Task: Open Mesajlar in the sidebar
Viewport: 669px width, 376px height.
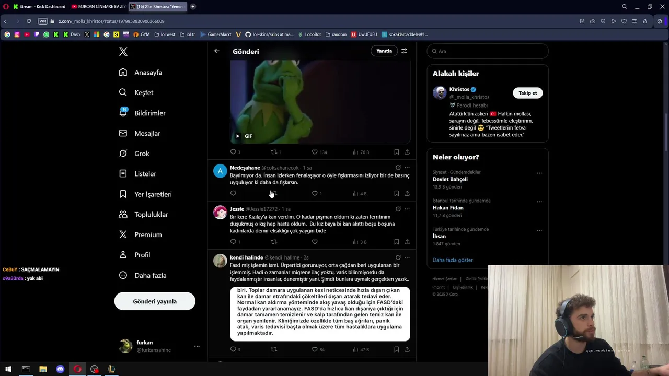Action: 140,133
